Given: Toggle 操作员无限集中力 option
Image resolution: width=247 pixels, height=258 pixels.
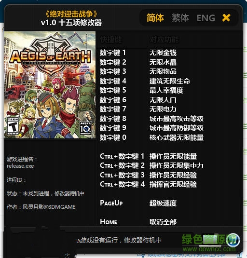Looking at the screenshot, I should click(177, 165).
